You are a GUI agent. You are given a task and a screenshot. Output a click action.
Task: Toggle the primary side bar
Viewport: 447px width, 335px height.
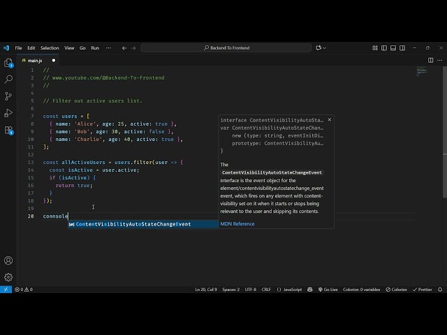(384, 48)
